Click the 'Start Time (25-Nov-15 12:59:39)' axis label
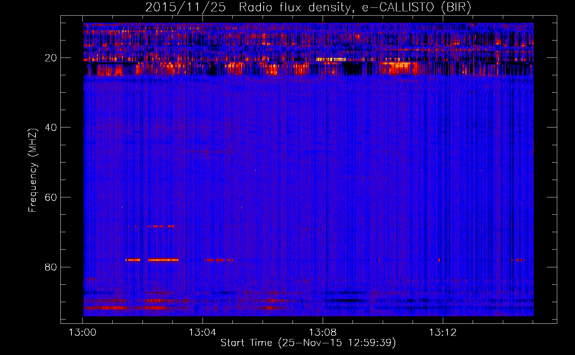Viewport: 575px width, 355px height. [x=308, y=343]
